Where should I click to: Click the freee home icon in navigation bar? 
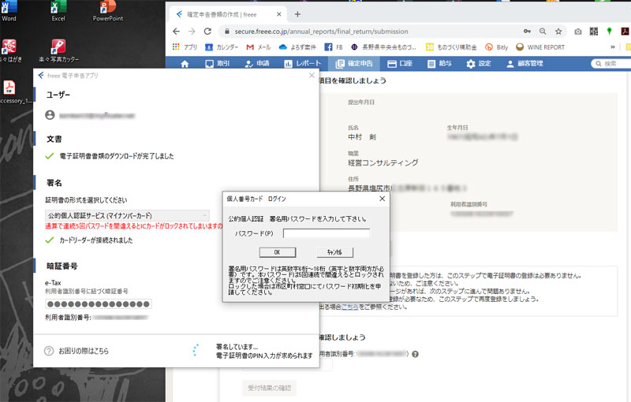(x=185, y=64)
